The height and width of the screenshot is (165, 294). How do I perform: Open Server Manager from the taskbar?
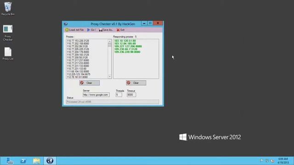click(x=10, y=161)
